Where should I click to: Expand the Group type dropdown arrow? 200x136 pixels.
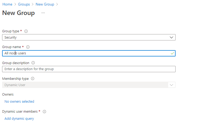click(x=171, y=37)
